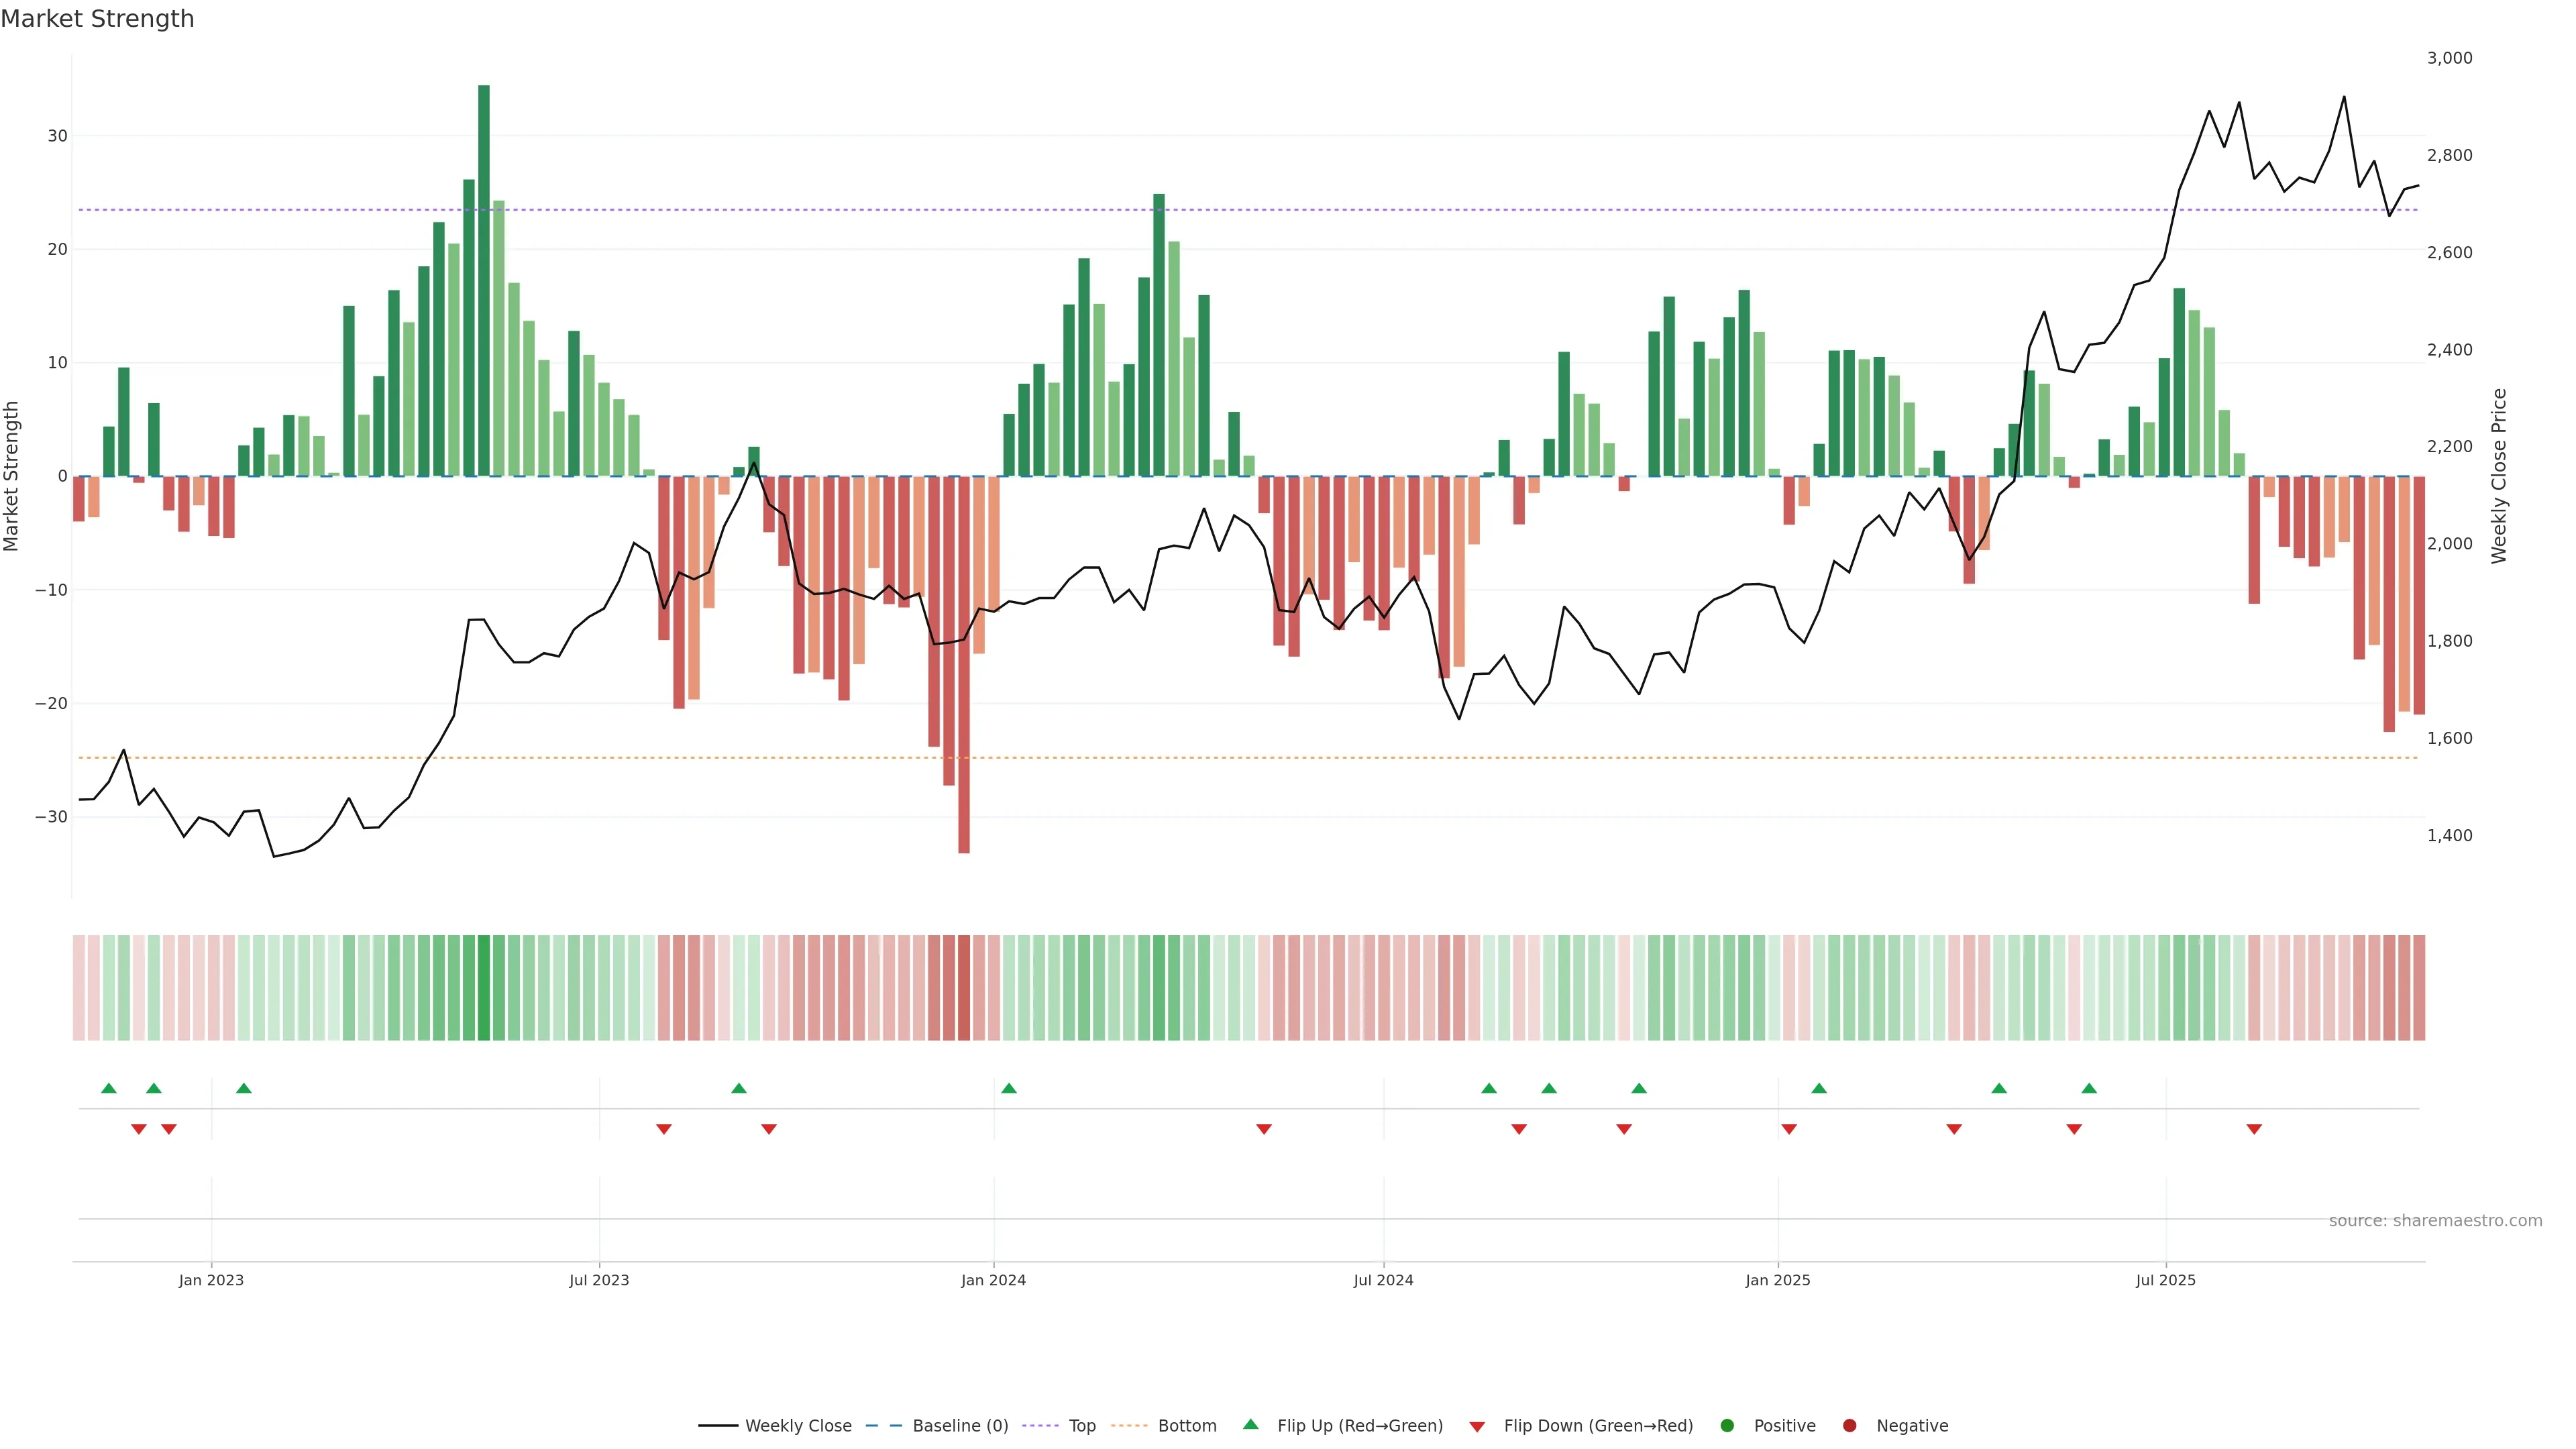Click the darkest green heatmap strip cell
This screenshot has height=1449, width=2576.
pos(484,987)
